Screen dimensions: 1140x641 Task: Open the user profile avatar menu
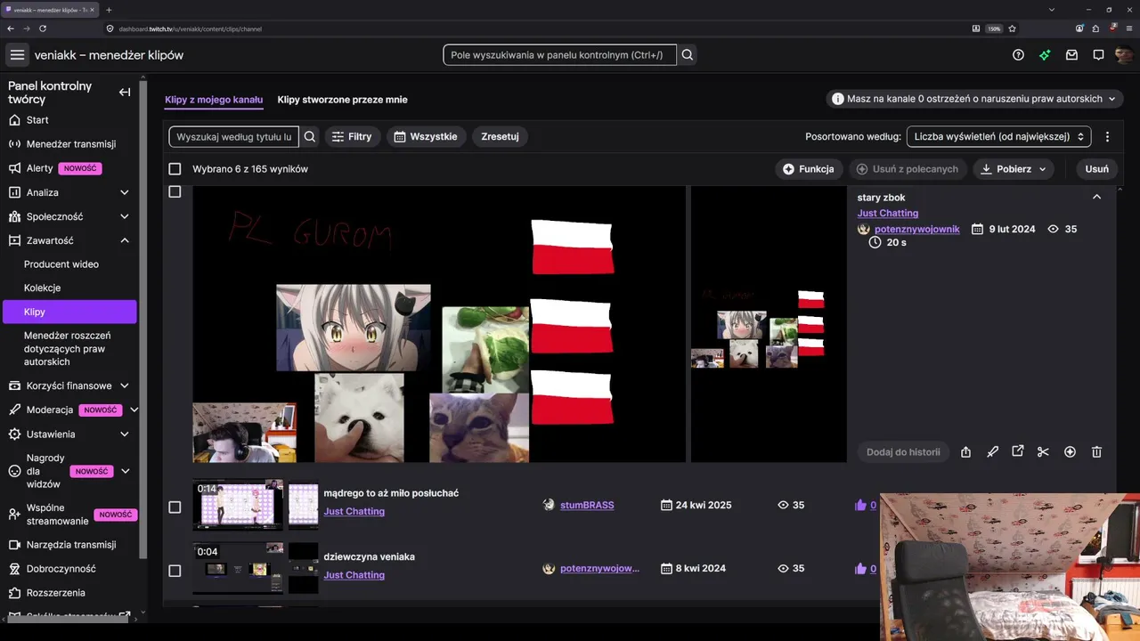(x=1124, y=55)
